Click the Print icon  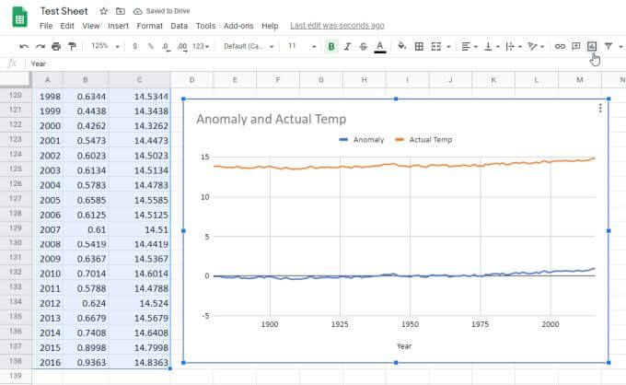(56, 46)
